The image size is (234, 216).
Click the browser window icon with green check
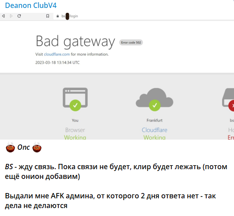tap(75, 99)
